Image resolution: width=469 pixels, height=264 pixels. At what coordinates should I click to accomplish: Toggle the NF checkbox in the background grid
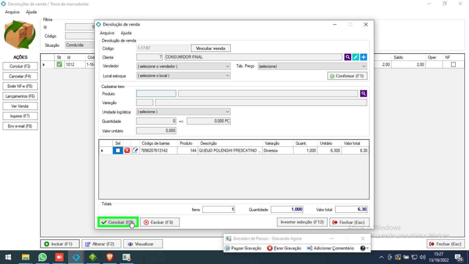tap(453, 65)
